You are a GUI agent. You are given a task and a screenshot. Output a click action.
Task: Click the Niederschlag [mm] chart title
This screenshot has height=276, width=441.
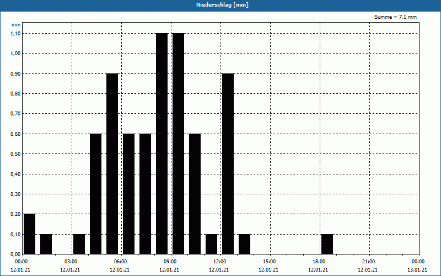[x=222, y=5]
